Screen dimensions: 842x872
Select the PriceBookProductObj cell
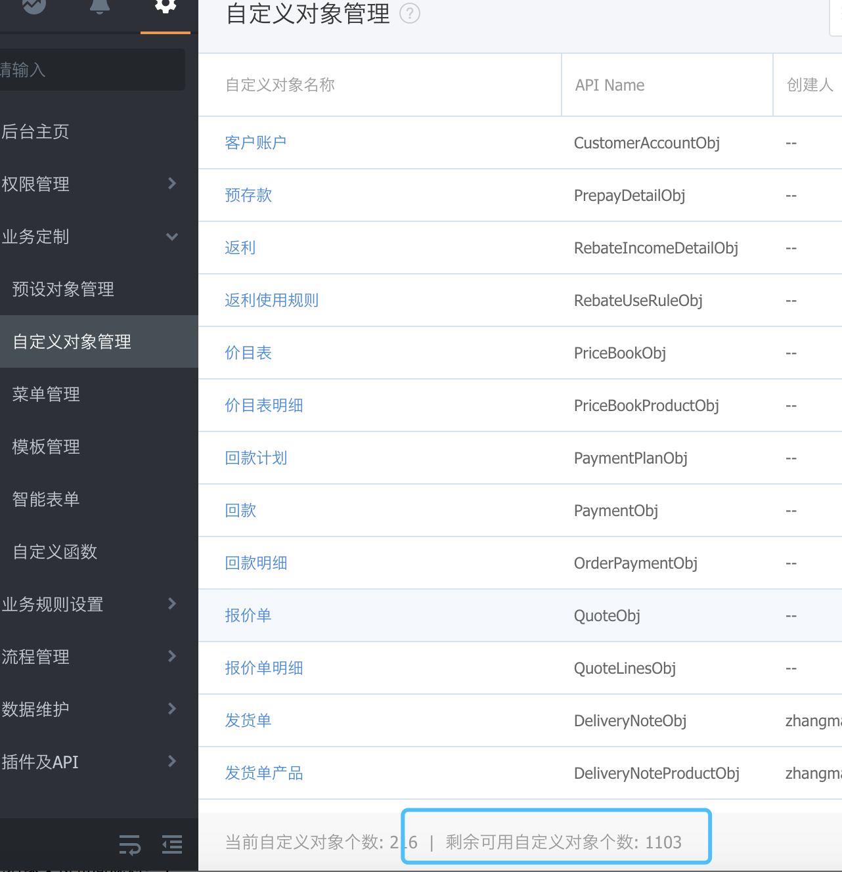coord(647,406)
